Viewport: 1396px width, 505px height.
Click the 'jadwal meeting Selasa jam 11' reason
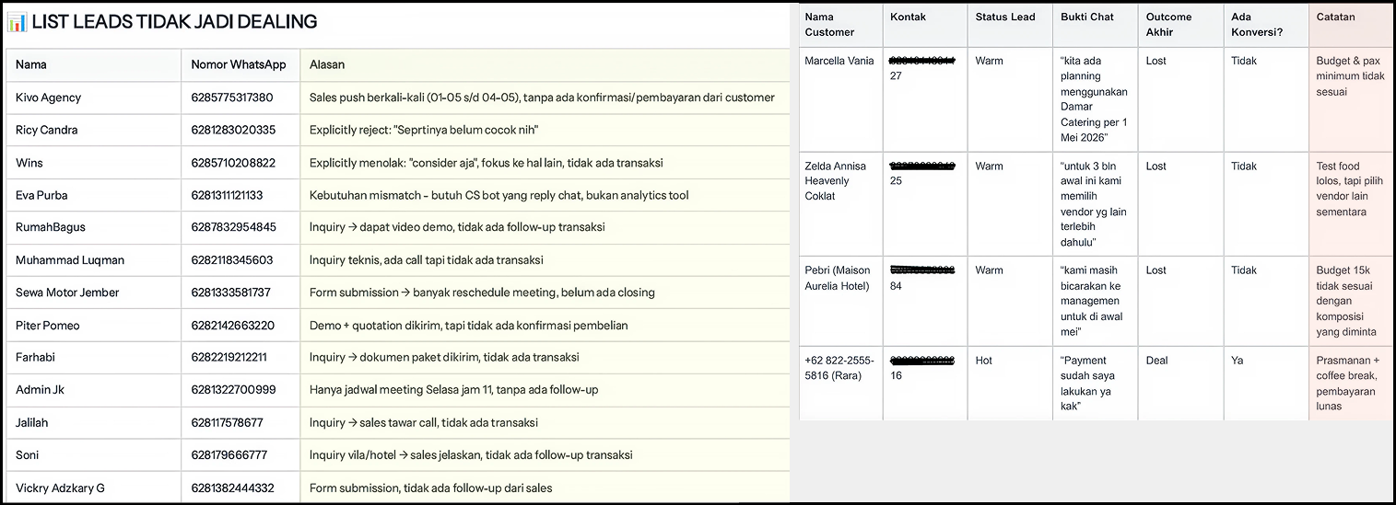pos(545,390)
